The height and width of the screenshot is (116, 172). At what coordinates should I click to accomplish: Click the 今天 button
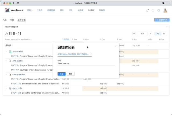click(x=142, y=33)
